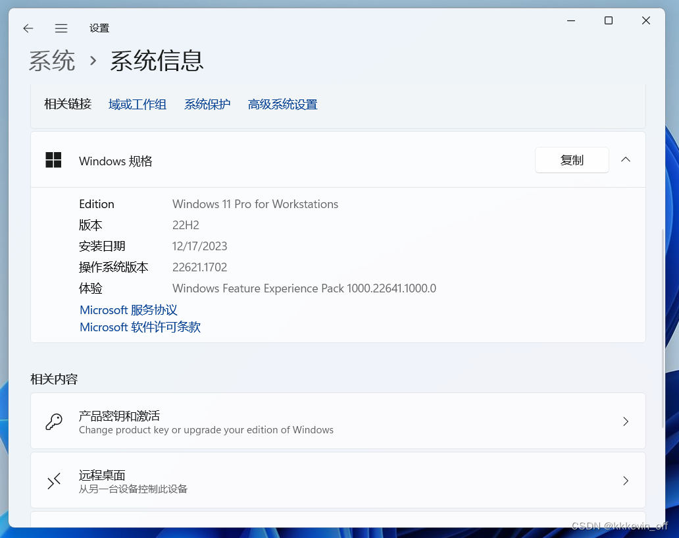Click the Windows logo icon beside Windows 规格
Image resolution: width=679 pixels, height=538 pixels.
[x=53, y=160]
